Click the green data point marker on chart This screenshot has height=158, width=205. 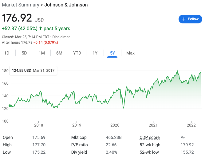10,106
